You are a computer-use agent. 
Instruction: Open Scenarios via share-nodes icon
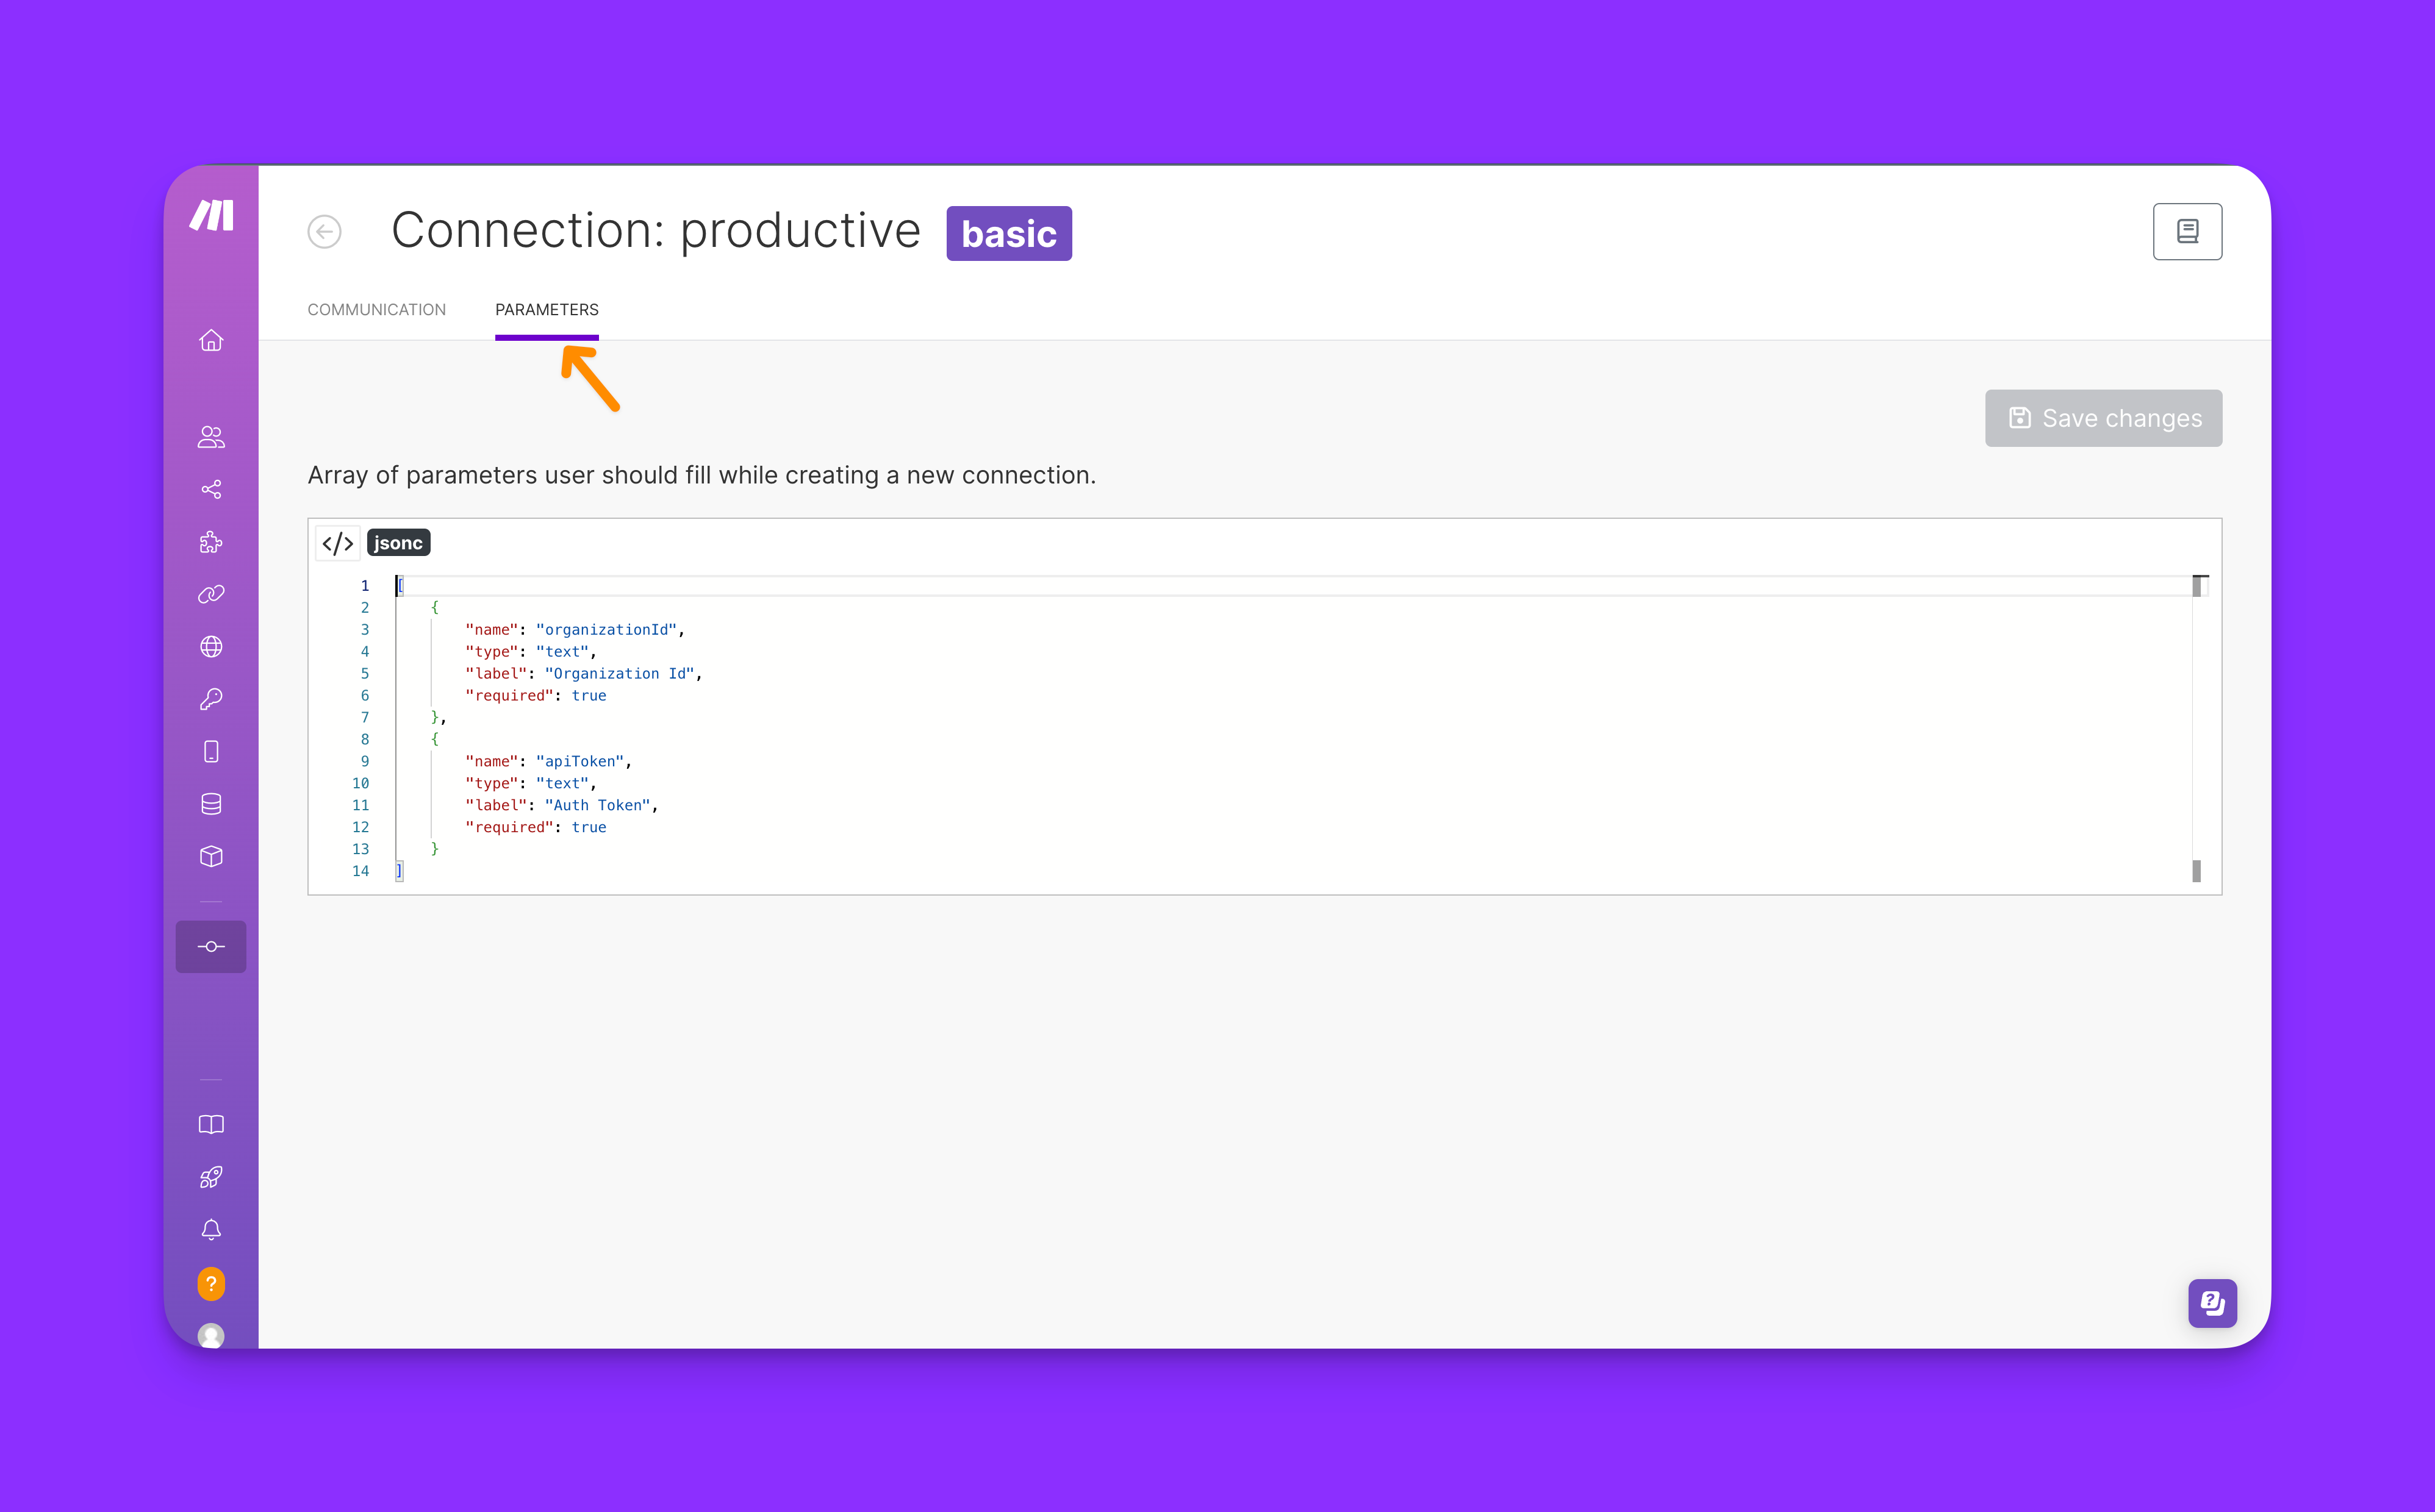(211, 489)
